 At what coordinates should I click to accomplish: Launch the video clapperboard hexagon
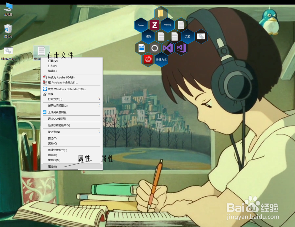click(142, 48)
